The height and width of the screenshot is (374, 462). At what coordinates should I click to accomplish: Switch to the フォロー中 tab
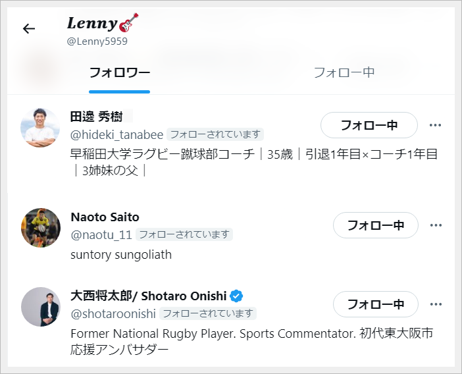(x=344, y=72)
